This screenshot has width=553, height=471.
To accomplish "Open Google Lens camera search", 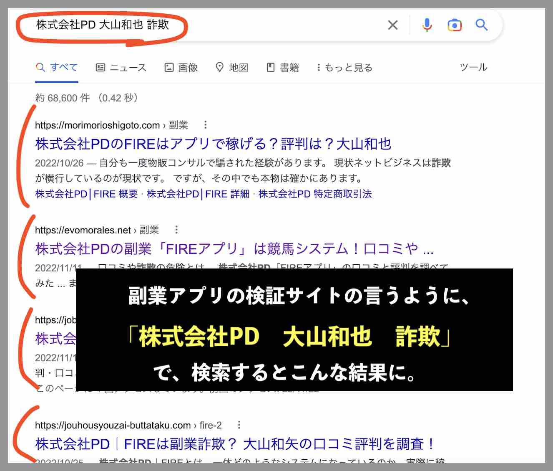I will pos(455,25).
